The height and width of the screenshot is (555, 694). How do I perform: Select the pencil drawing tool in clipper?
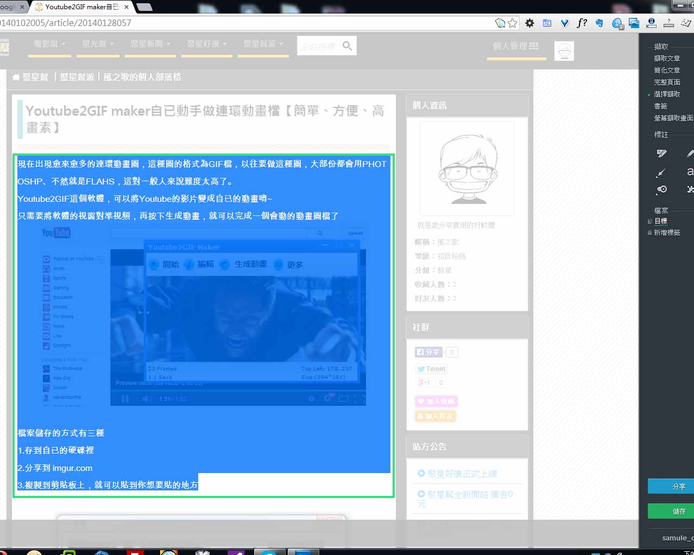click(x=690, y=154)
